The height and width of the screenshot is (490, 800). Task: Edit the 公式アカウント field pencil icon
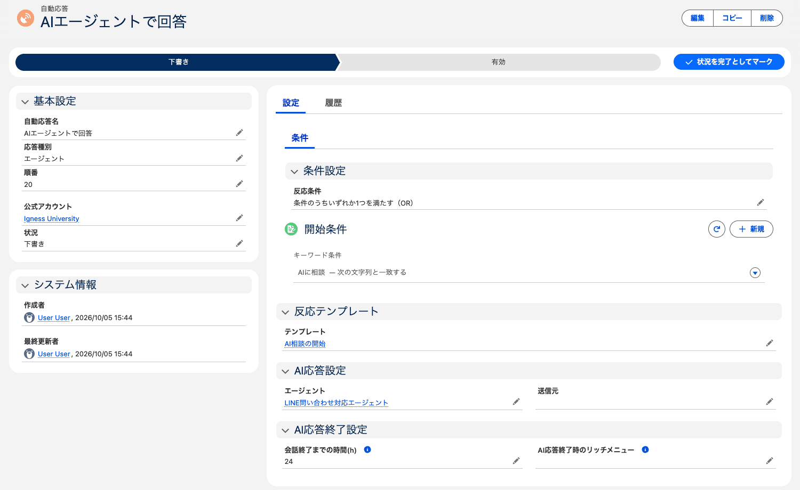tap(239, 218)
